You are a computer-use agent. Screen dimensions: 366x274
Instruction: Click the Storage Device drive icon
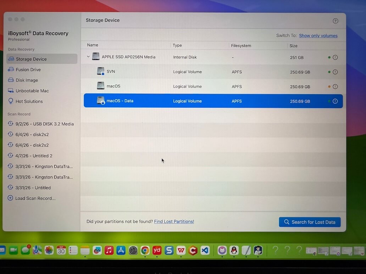click(x=11, y=59)
